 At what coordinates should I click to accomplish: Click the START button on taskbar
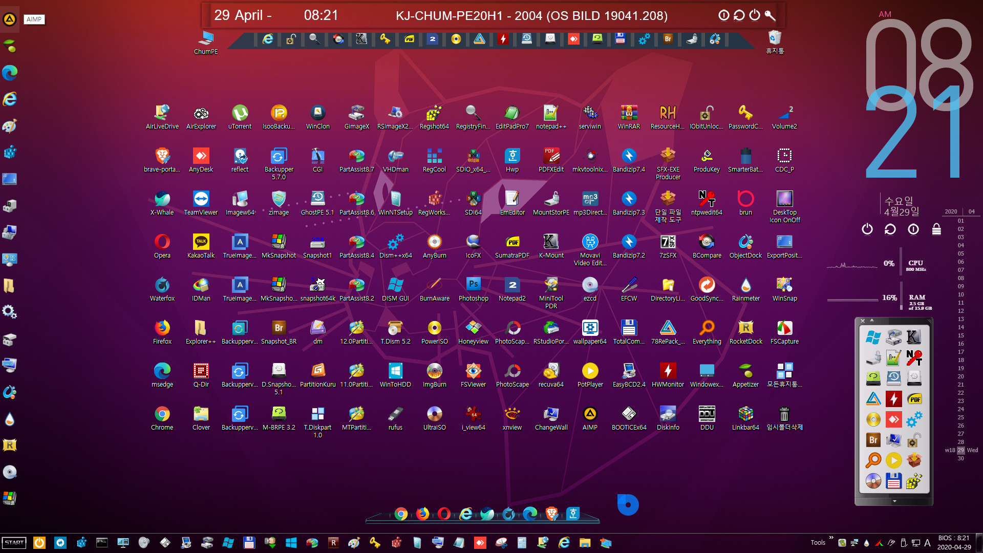coord(14,543)
